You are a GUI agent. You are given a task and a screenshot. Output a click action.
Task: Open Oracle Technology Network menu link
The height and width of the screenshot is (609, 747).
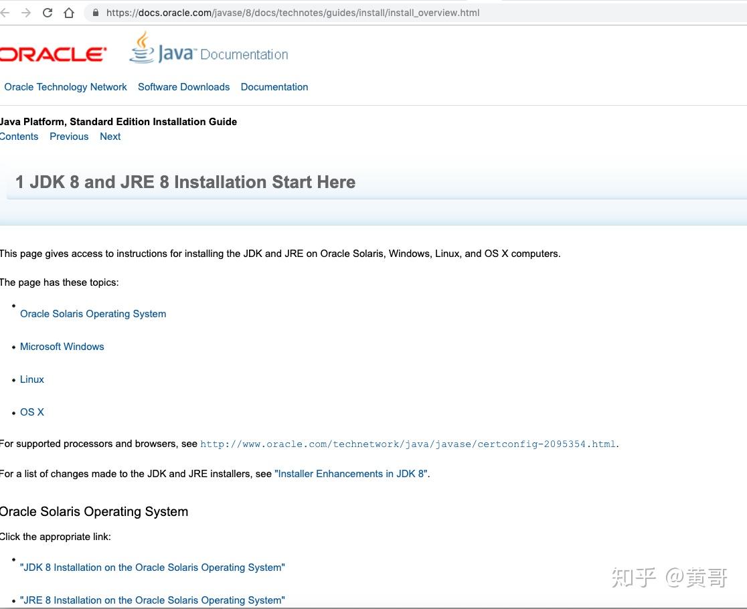tap(66, 87)
